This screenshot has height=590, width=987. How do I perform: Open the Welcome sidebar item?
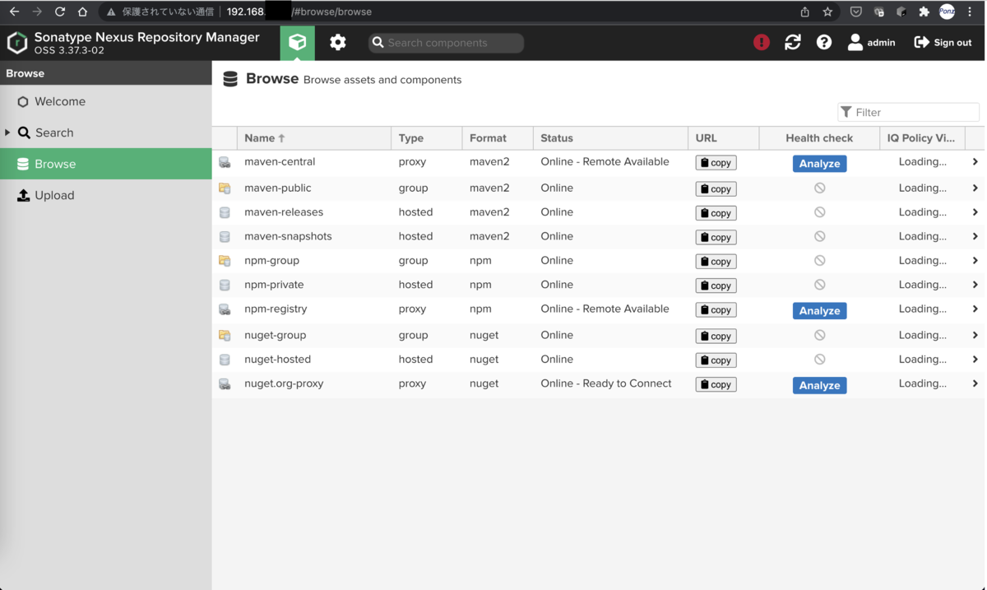tap(105, 101)
